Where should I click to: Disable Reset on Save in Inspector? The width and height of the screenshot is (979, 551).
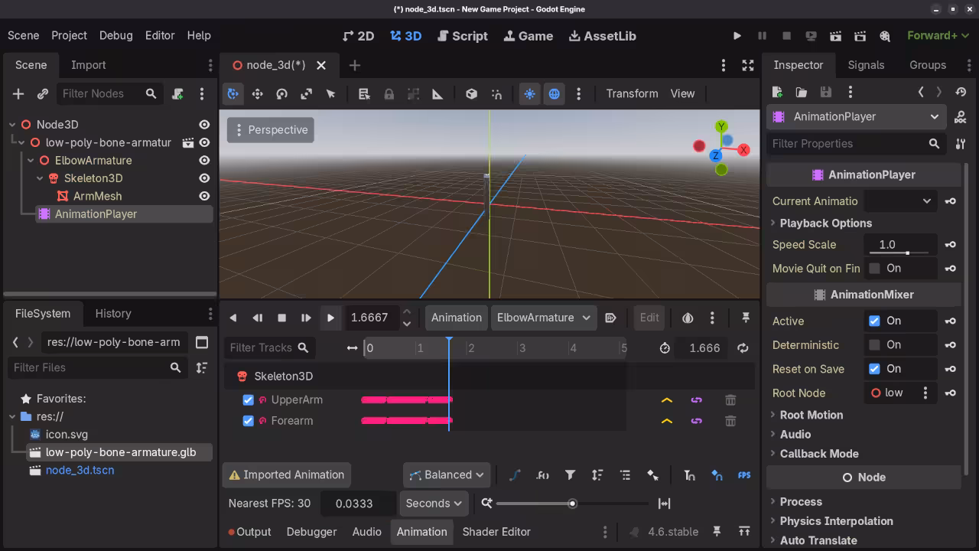[x=876, y=369]
